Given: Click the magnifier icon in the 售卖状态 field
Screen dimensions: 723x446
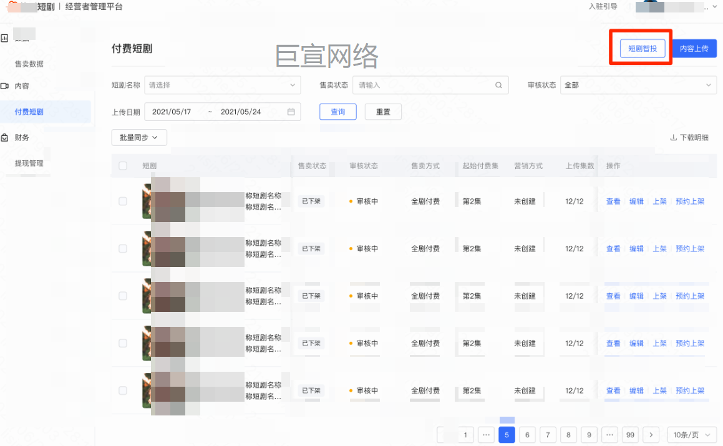Looking at the screenshot, I should 498,85.
